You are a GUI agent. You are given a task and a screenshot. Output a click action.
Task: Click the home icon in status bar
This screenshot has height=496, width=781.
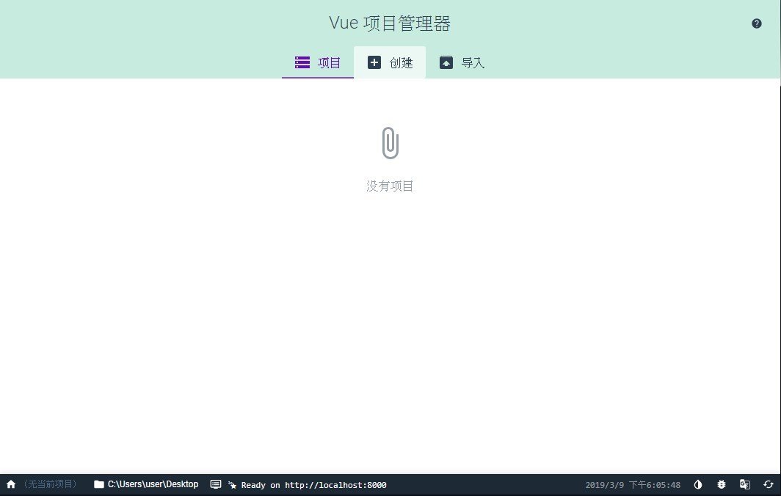pyautogui.click(x=11, y=484)
